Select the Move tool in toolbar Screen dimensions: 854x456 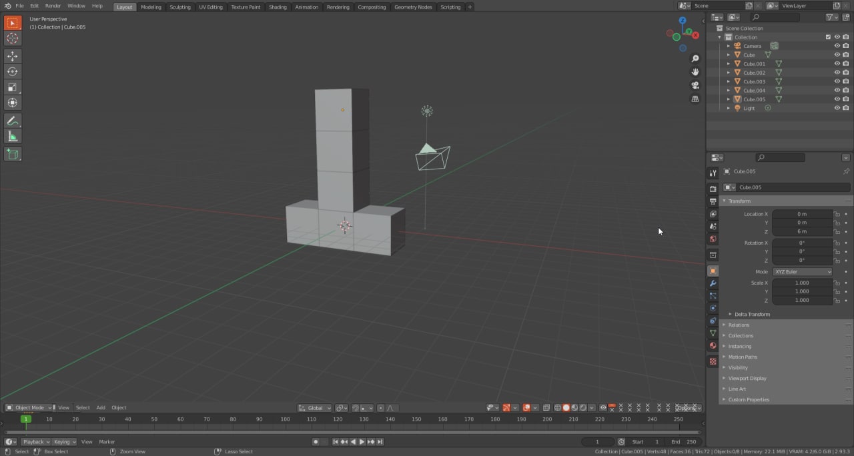(x=12, y=56)
